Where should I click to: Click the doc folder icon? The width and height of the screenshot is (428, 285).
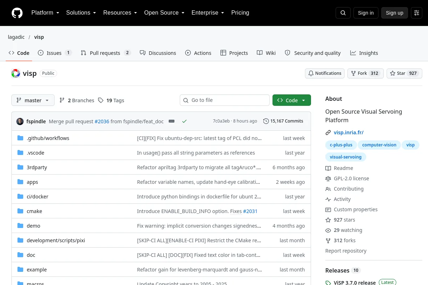pos(20,255)
